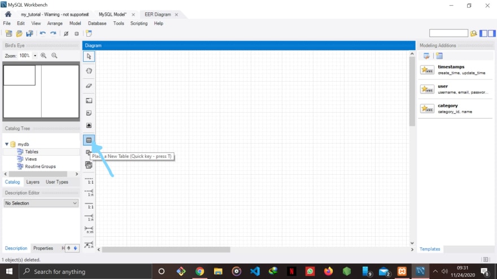Select the n:m relationship tool
497x279 pixels.
(x=89, y=230)
